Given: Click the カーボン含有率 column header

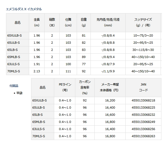Looking at the screenshot, I should point(85,87).
